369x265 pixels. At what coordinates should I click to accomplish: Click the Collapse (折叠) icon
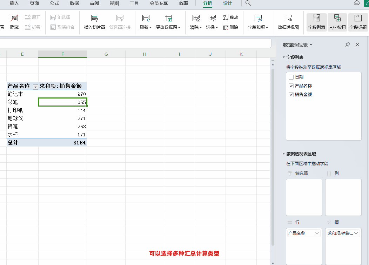point(27,27)
